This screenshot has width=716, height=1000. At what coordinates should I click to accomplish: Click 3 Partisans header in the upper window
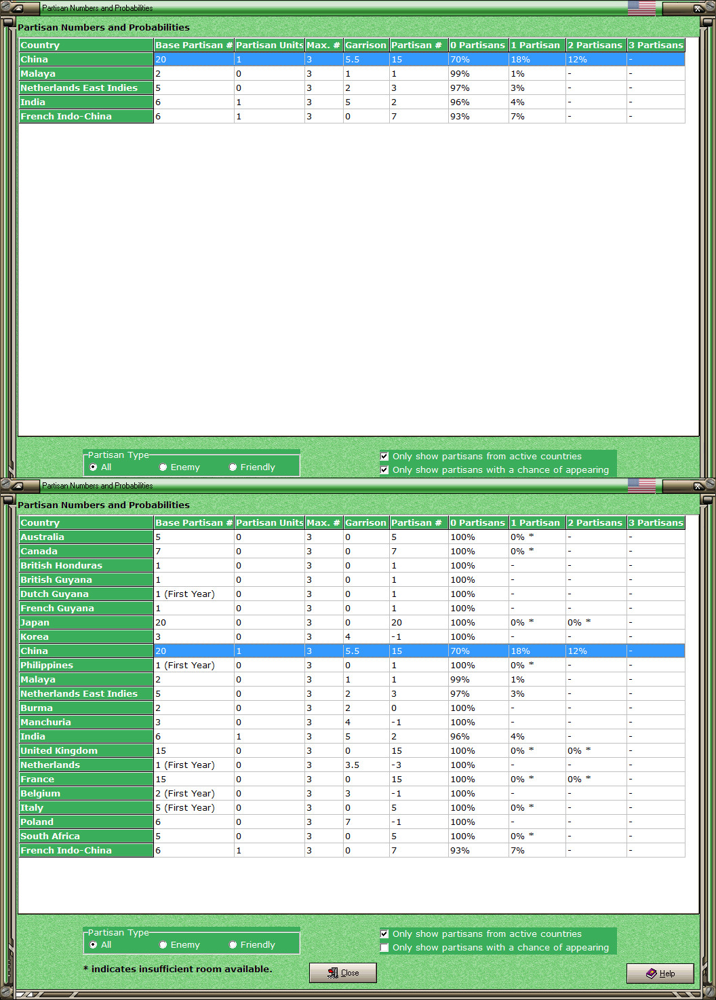click(656, 45)
